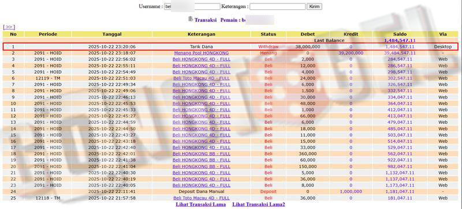Click the Transaksi document icon
Screen dimensions: 462x209
pos(191,19)
